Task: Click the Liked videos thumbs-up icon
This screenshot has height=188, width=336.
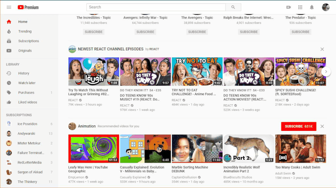Action: click(9, 102)
